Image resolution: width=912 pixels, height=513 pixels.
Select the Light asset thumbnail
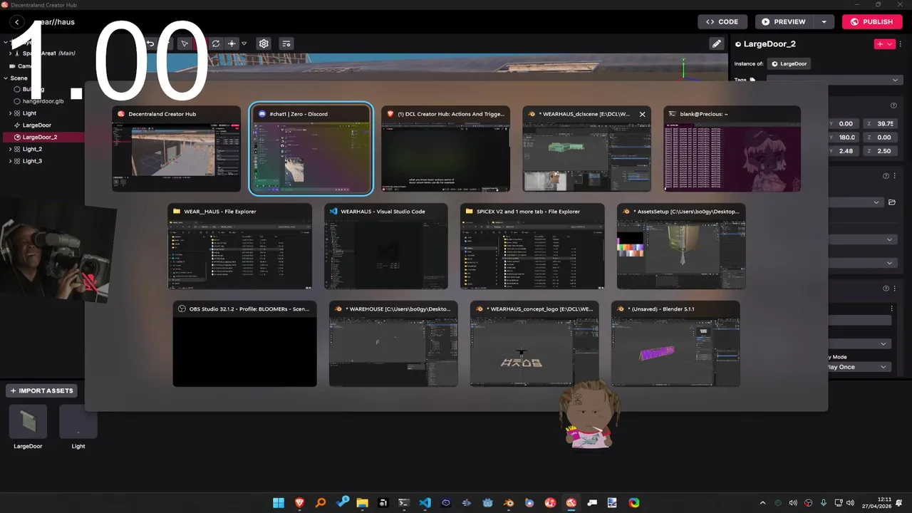[x=78, y=422]
